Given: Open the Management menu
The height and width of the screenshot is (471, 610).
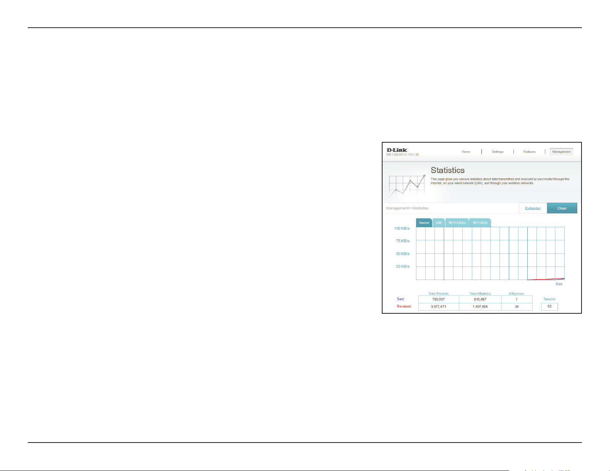Looking at the screenshot, I should click(x=561, y=151).
